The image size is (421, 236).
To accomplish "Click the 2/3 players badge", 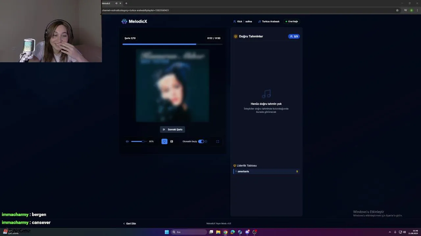I will [294, 36].
